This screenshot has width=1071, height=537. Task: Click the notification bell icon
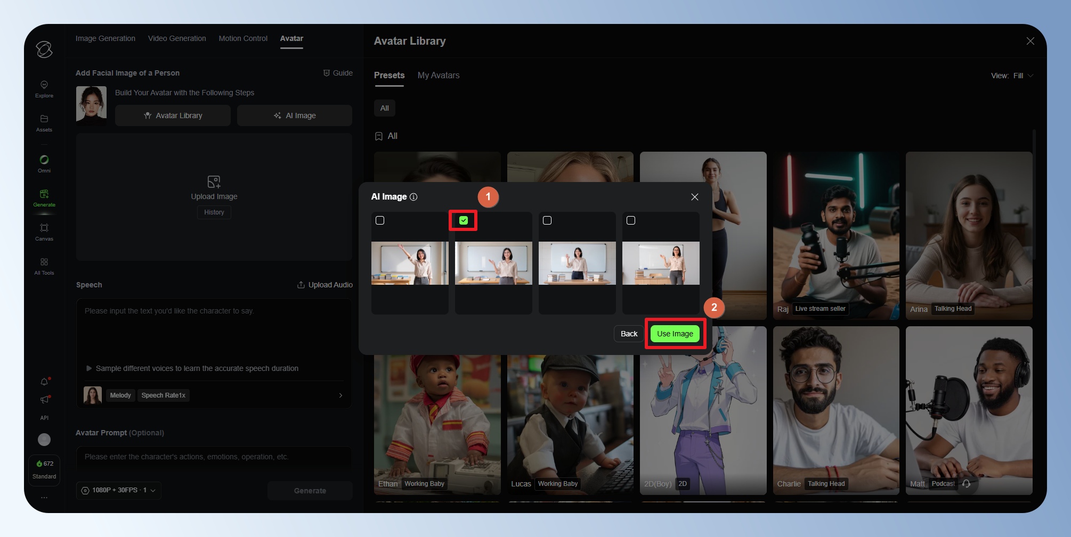click(44, 382)
